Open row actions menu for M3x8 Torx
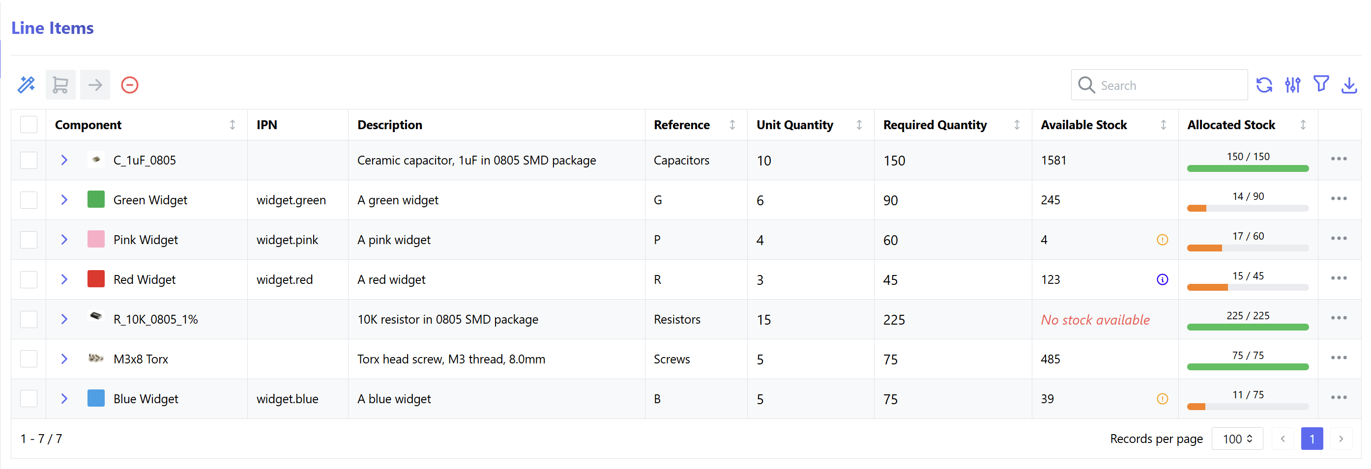The image size is (1371, 469). (1339, 358)
